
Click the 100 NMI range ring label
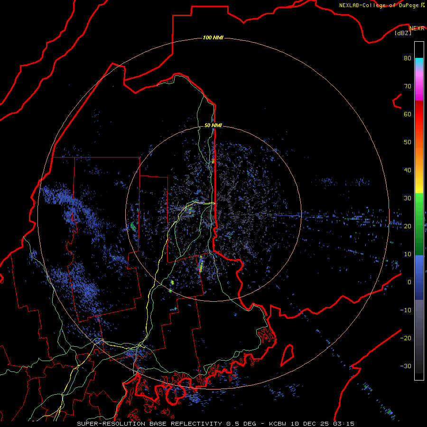point(213,37)
